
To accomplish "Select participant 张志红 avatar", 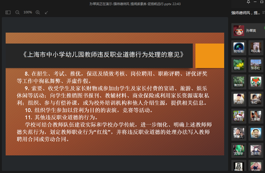I will click(x=256, y=65).
